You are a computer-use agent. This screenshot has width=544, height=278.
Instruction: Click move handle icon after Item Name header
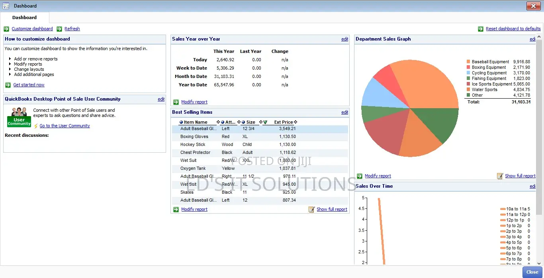coord(218,122)
